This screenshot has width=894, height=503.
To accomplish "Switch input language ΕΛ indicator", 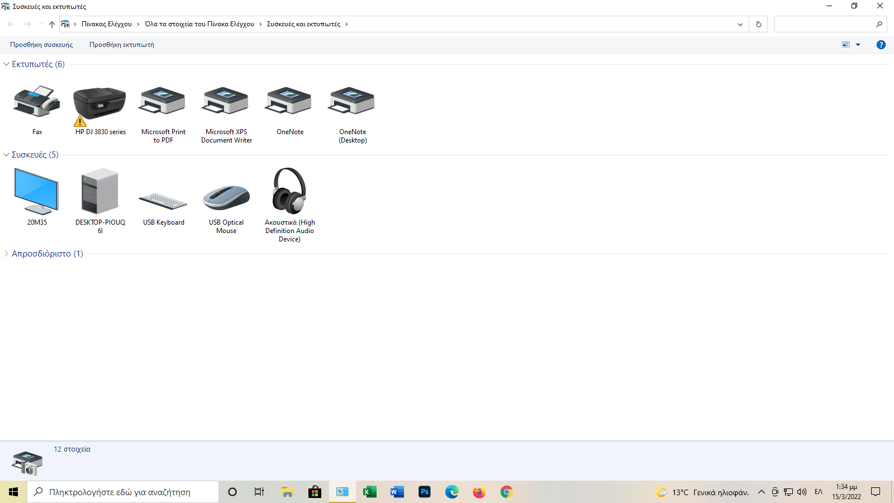I will (x=819, y=492).
